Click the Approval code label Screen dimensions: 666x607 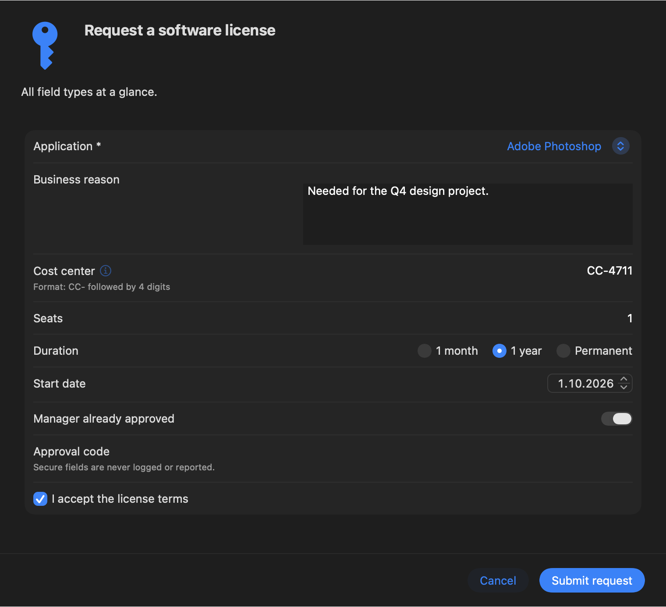point(71,452)
